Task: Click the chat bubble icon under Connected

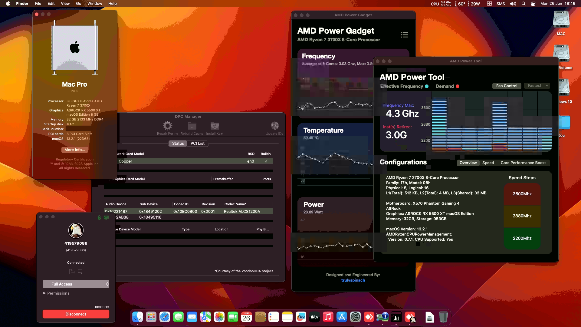Action: (80, 272)
